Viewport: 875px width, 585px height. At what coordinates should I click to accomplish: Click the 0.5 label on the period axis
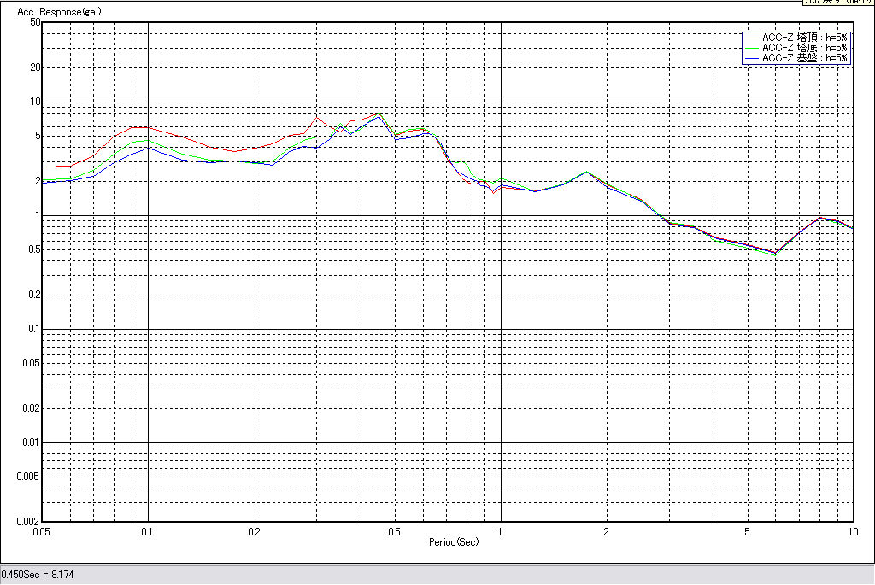(x=394, y=531)
